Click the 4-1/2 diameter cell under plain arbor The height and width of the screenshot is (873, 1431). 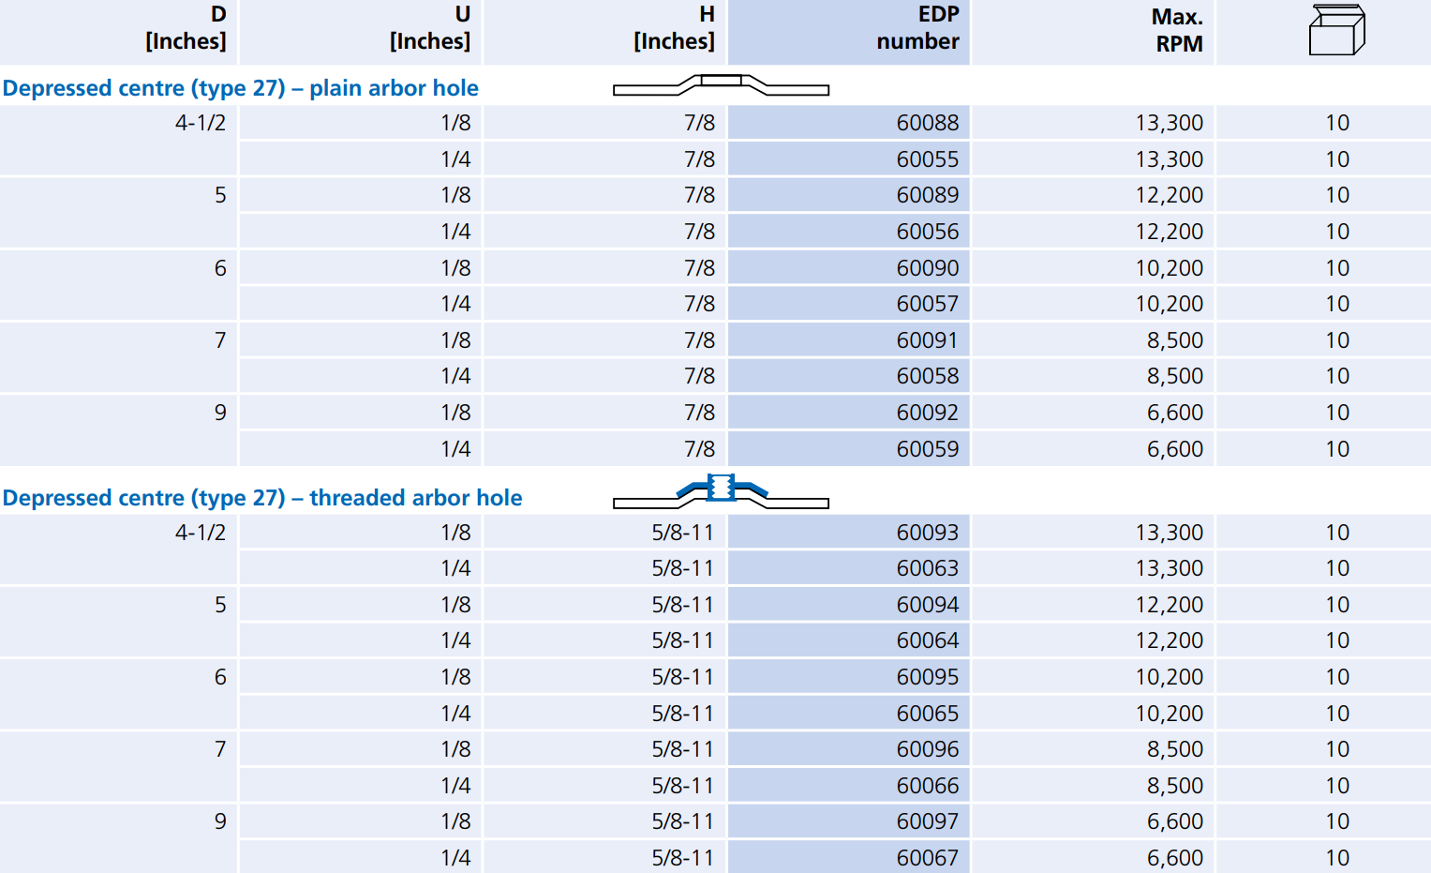(x=201, y=123)
